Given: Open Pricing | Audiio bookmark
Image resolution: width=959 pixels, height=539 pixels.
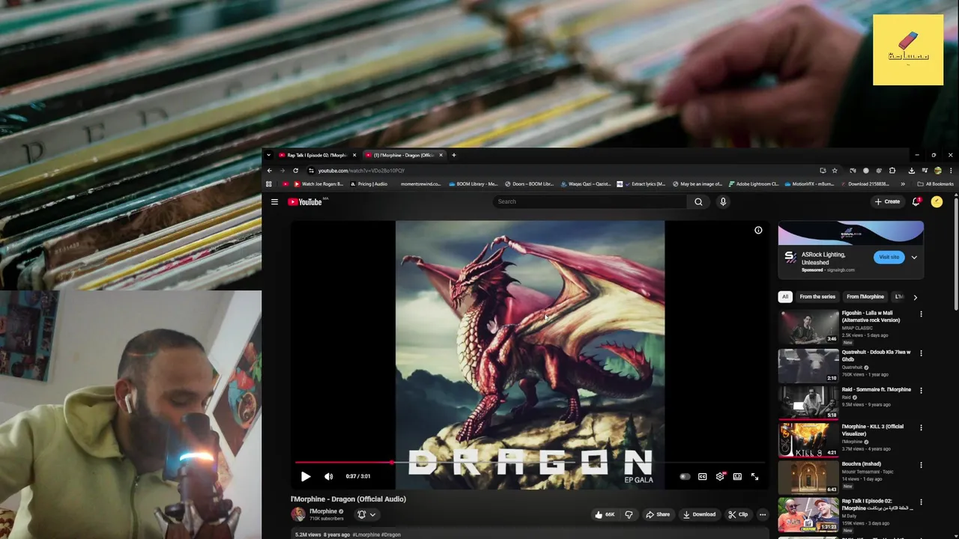Looking at the screenshot, I should [368, 183].
